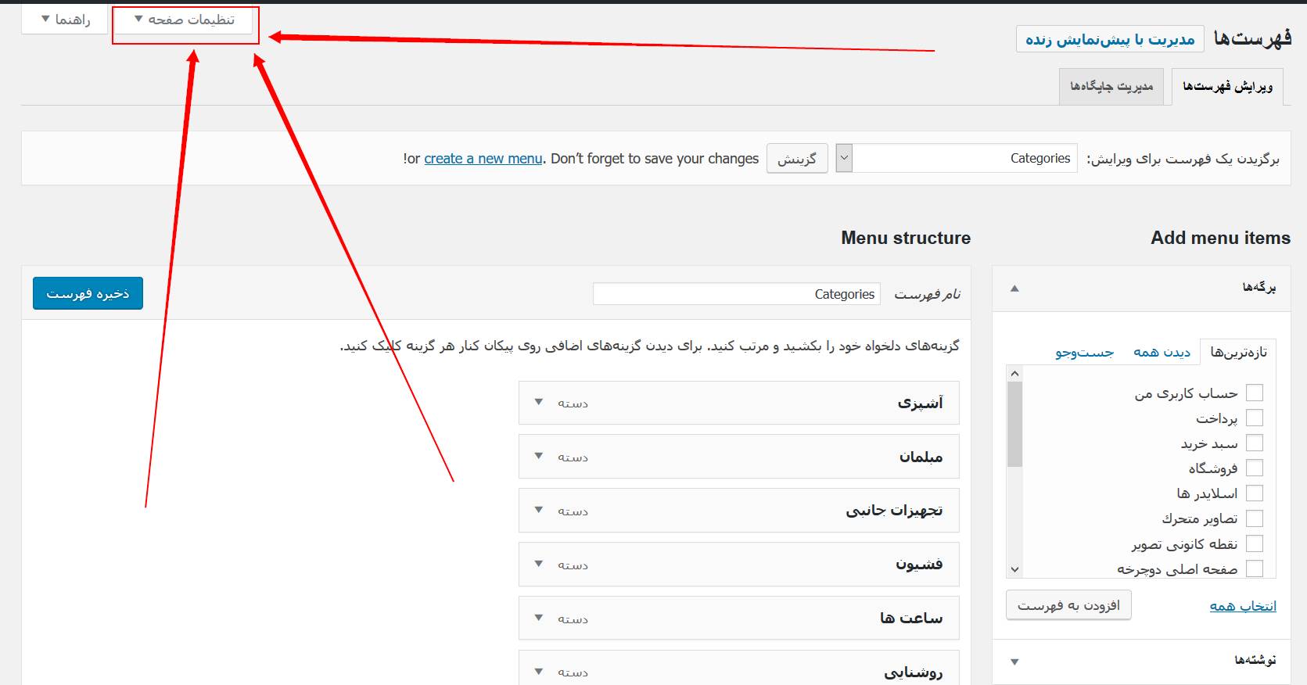This screenshot has width=1307, height=685.
Task: Open the تنظیمات صفحه screen options dropdown
Action: pyautogui.click(x=185, y=20)
